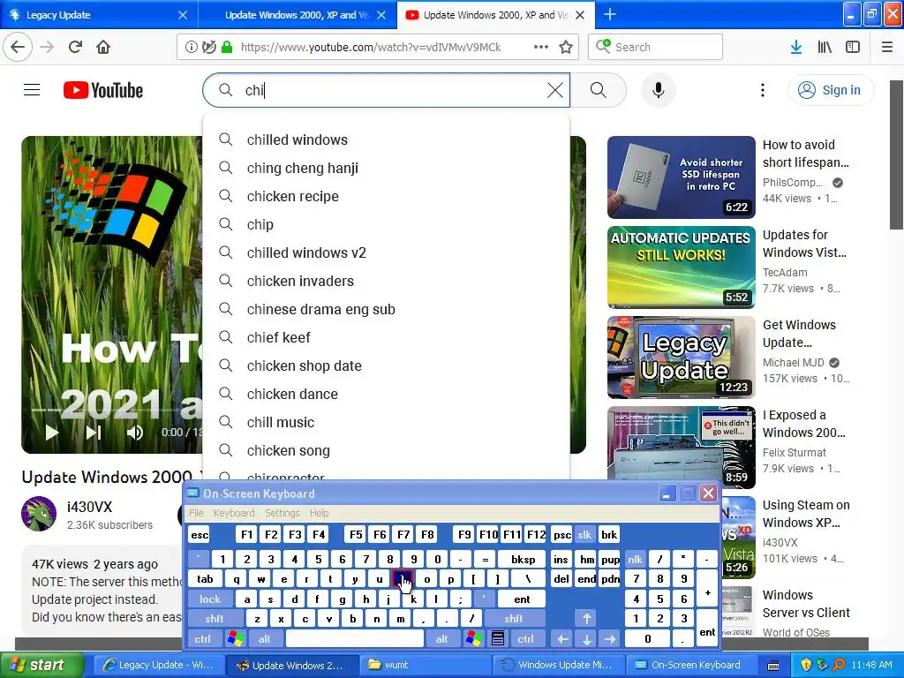Open YouTube settings three-dot menu
904x678 pixels.
coord(762,90)
